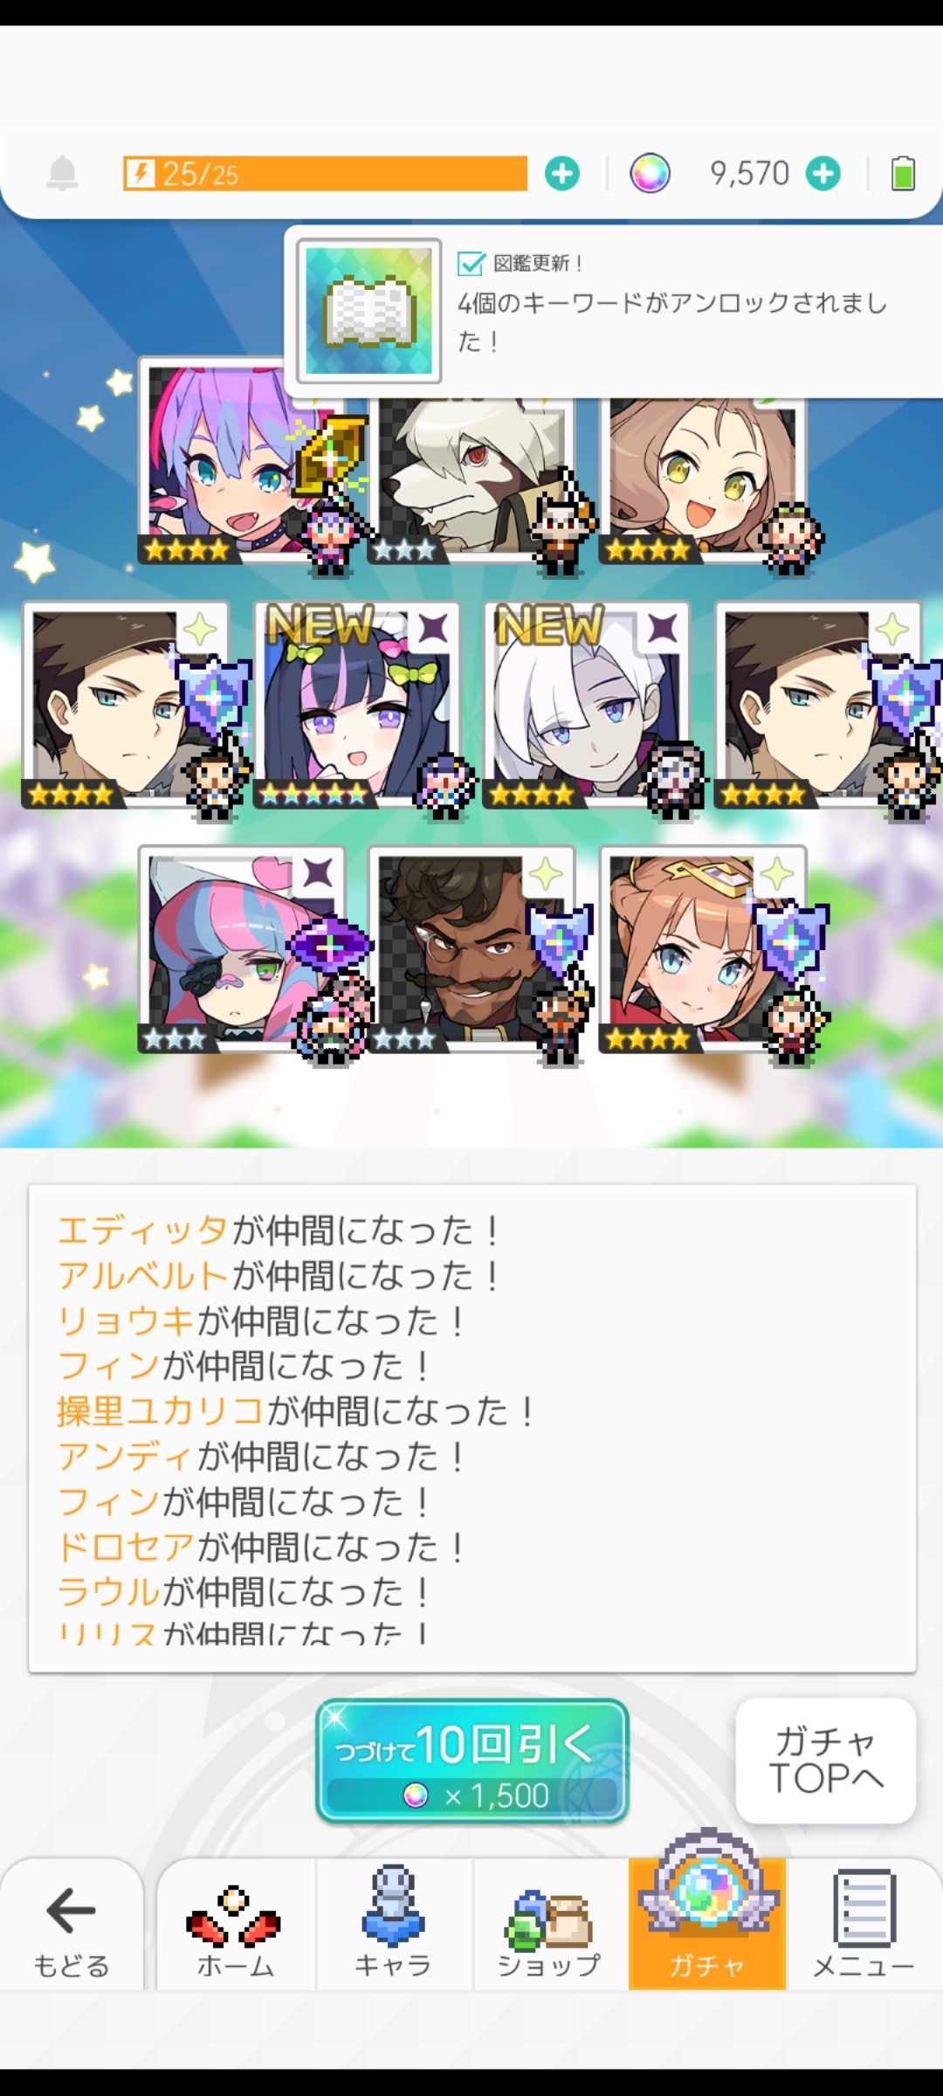Tap the orange 25/25 stamina bar

pyautogui.click(x=325, y=173)
